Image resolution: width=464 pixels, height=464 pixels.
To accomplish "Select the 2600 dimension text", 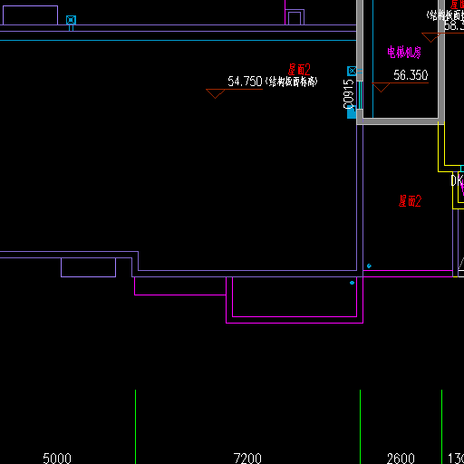I will point(401,458).
